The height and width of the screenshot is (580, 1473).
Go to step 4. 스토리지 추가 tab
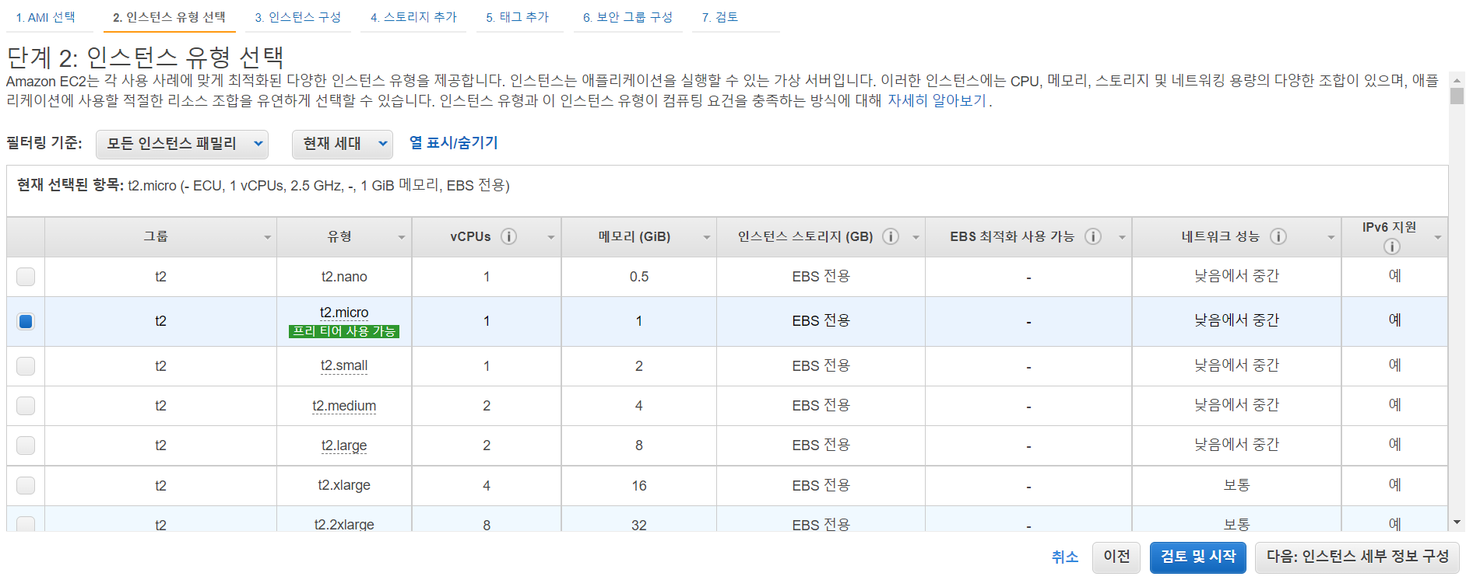(413, 17)
